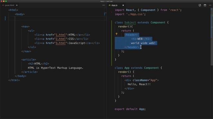The image size is (213, 119).
Task: Click "render(){" inside the Subject class
Action: pyautogui.click(x=125, y=26)
